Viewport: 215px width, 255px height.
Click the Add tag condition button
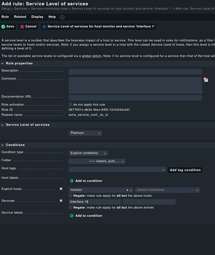pyautogui.click(x=185, y=170)
